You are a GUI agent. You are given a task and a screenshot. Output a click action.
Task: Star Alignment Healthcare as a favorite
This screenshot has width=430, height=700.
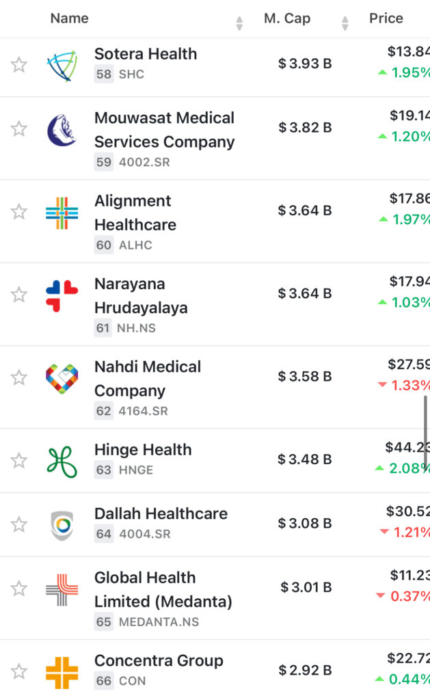tap(19, 212)
